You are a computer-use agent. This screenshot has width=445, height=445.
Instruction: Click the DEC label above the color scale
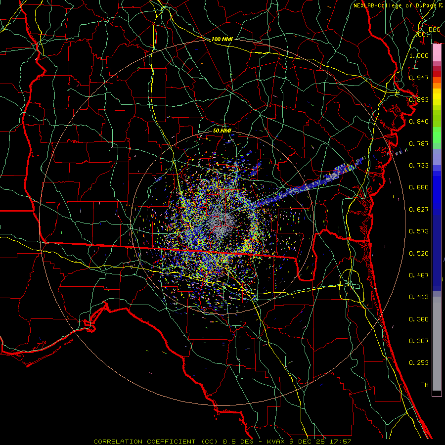point(434,30)
